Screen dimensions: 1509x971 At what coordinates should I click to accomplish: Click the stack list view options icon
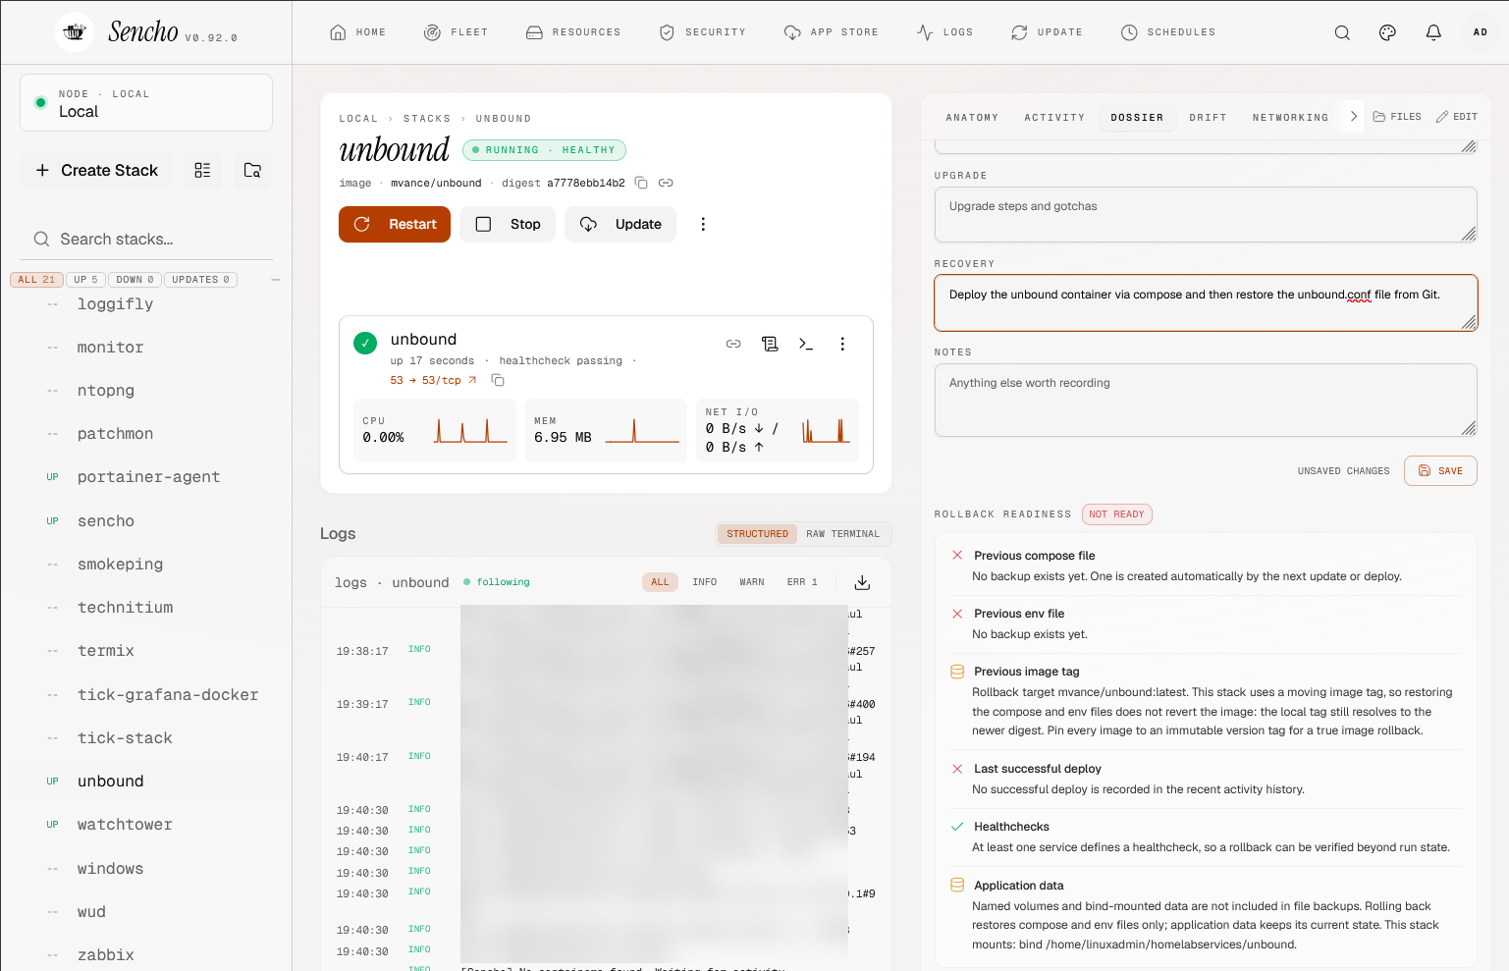click(x=202, y=170)
